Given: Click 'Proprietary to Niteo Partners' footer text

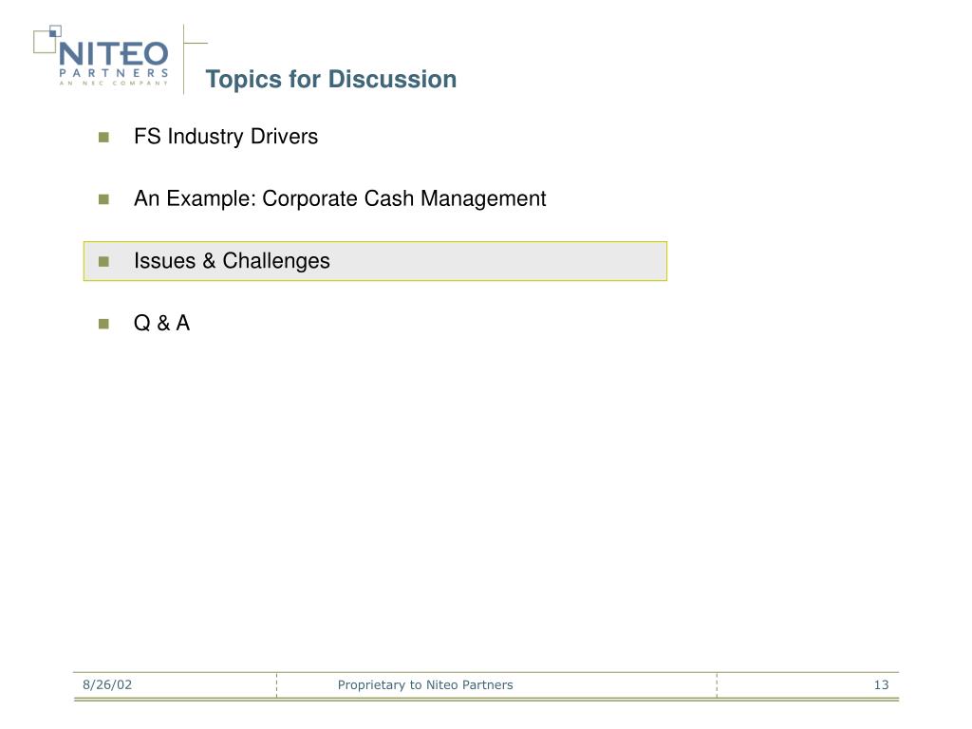Looking at the screenshot, I should (x=425, y=684).
